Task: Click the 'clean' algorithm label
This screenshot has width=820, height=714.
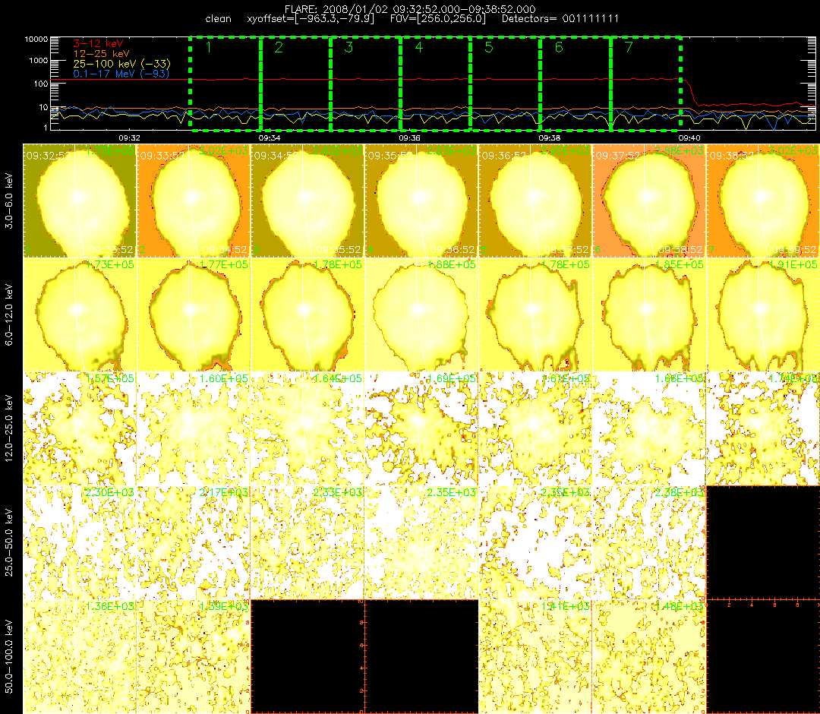Action: pos(218,19)
